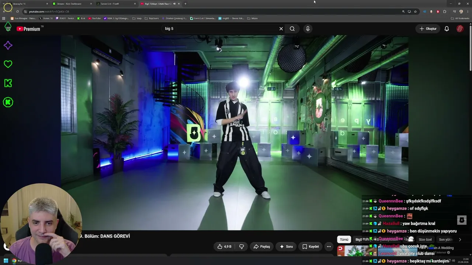This screenshot has height=265, width=472.
Task: Run the YouTube search with magnifier
Action: [292, 29]
